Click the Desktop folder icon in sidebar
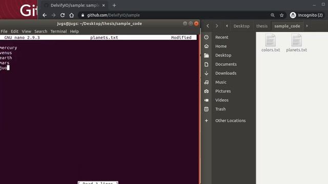 [206, 55]
